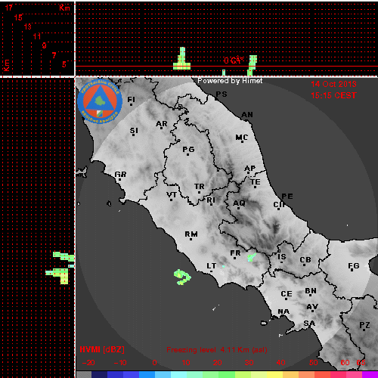Image resolution: width=378 pixels, height=378 pixels.
Task: Click the 'PE' city marker
Action: click(287, 197)
